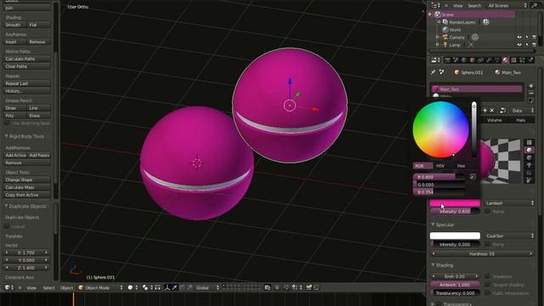Select the flat plane preview type icon
The height and width of the screenshot is (306, 544).
pos(529,142)
